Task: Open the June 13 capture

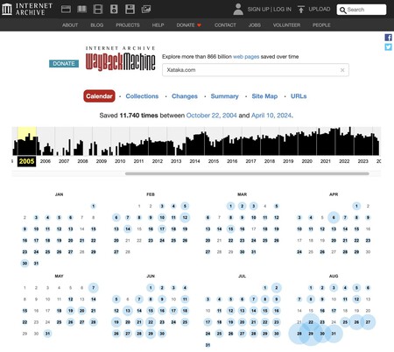Action: click(128, 311)
